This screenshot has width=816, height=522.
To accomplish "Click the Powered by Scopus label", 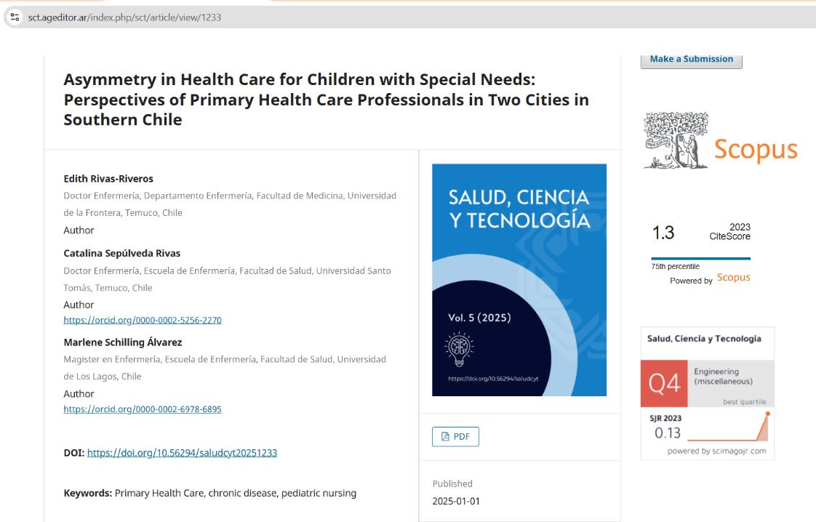I will tap(710, 278).
